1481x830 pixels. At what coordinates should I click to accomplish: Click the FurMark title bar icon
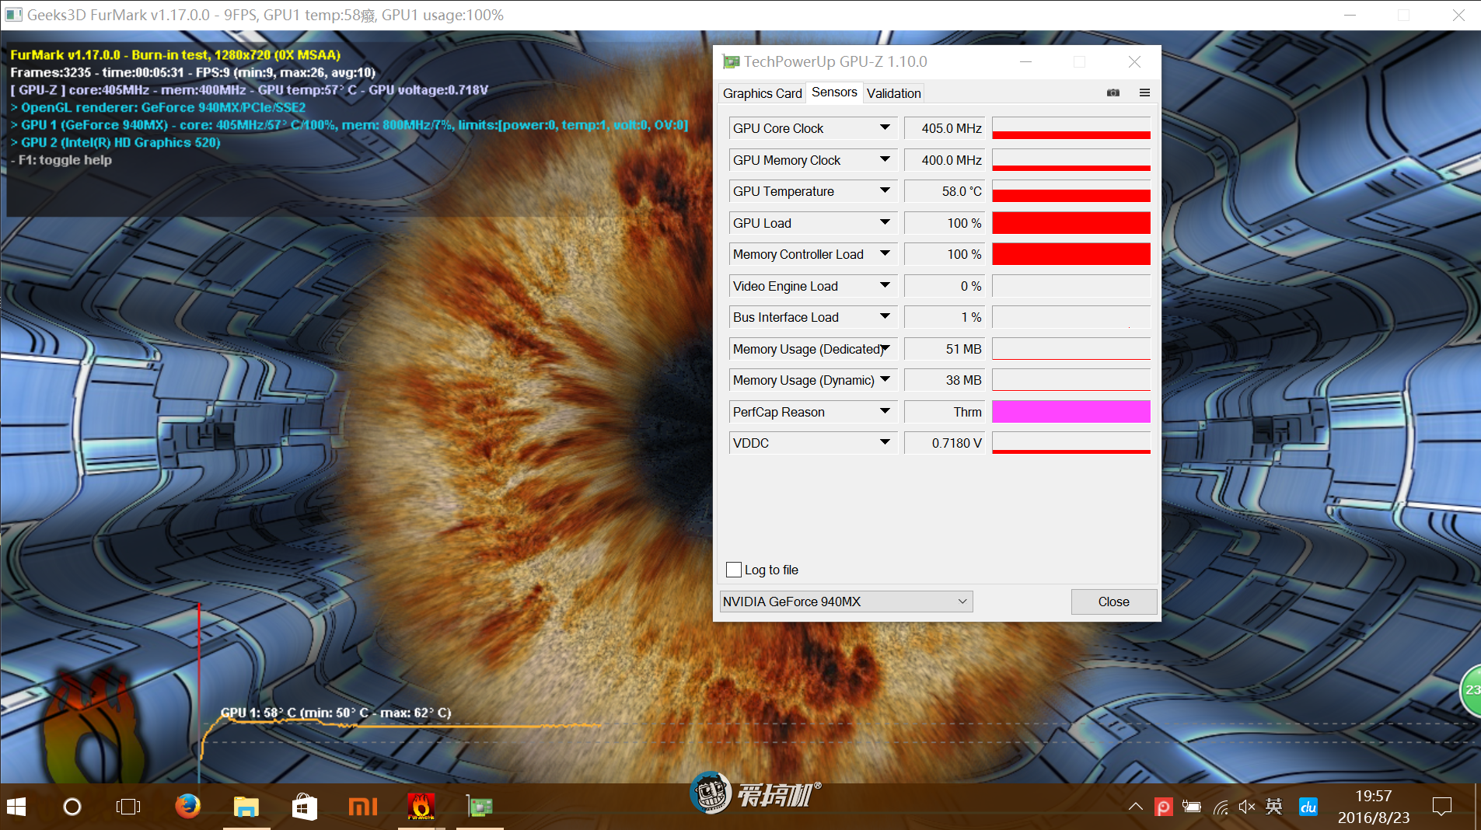(12, 15)
